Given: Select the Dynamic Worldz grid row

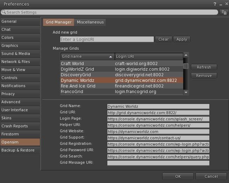Looking at the screenshot, I should coord(122,80).
